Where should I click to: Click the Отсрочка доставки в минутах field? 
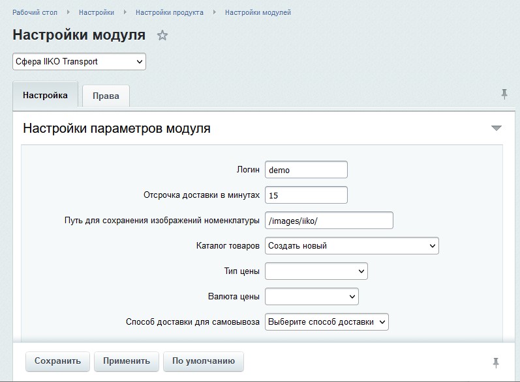[306, 195]
